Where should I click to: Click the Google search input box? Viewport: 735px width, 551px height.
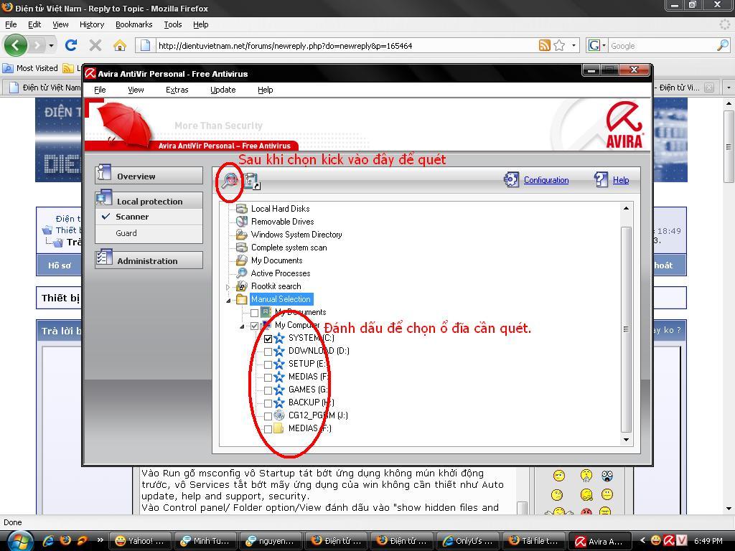(x=662, y=45)
